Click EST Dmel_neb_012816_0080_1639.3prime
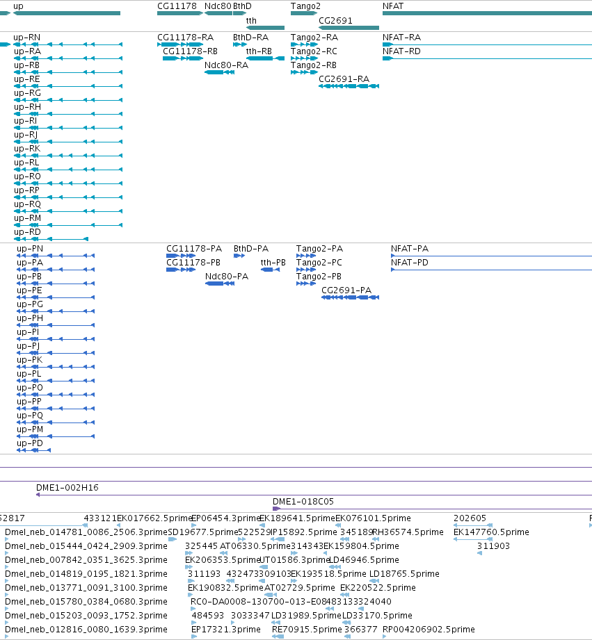The image size is (592, 640). [6, 637]
